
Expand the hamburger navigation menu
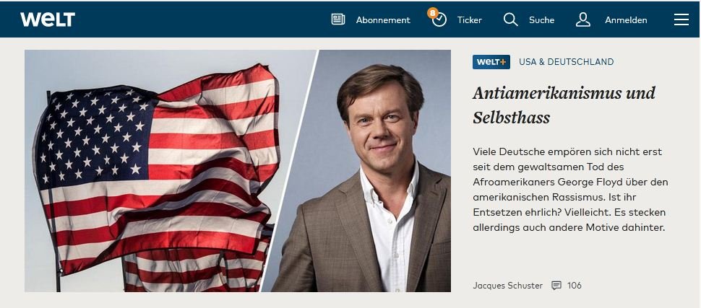point(681,19)
